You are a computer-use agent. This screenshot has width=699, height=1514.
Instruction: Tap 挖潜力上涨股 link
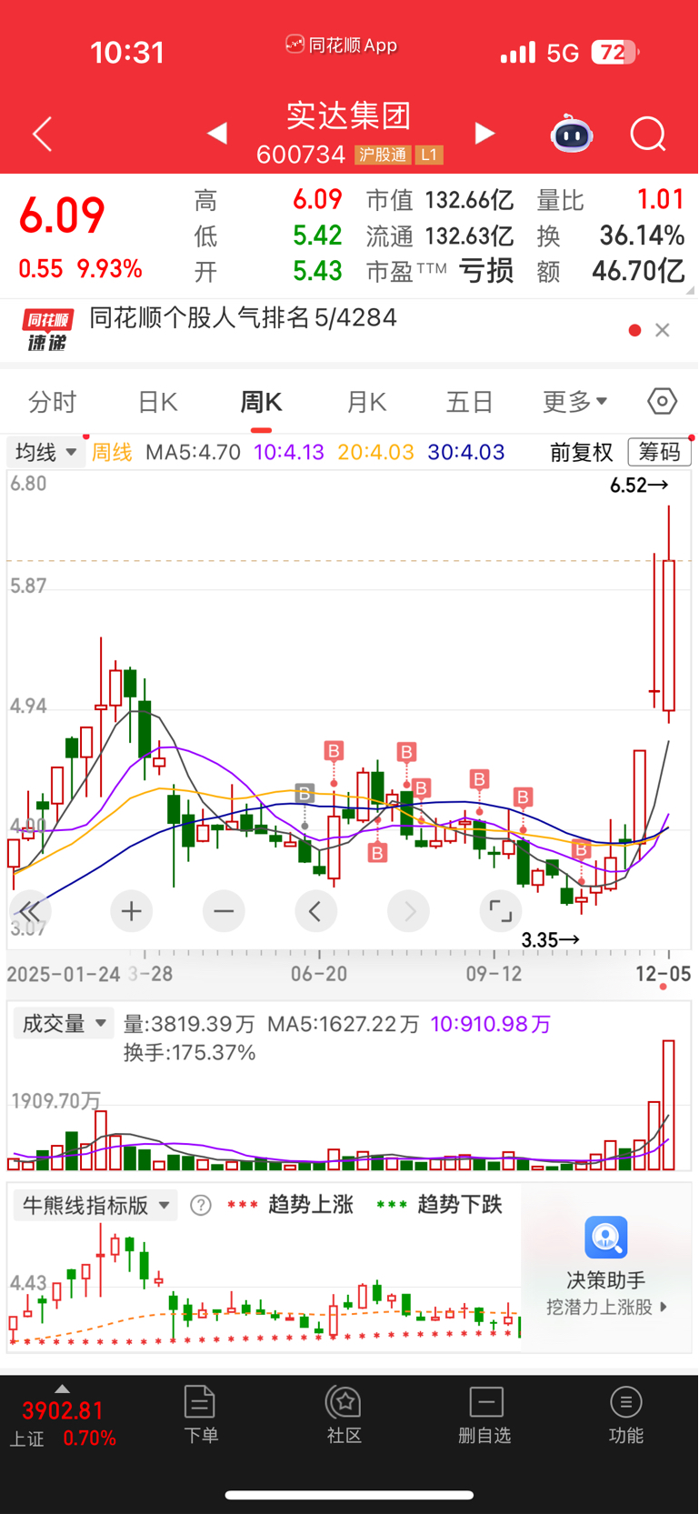coord(606,1307)
